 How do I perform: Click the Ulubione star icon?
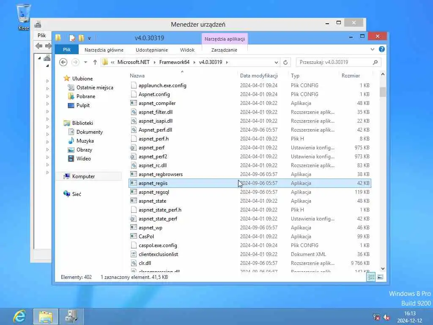pyautogui.click(x=66, y=78)
